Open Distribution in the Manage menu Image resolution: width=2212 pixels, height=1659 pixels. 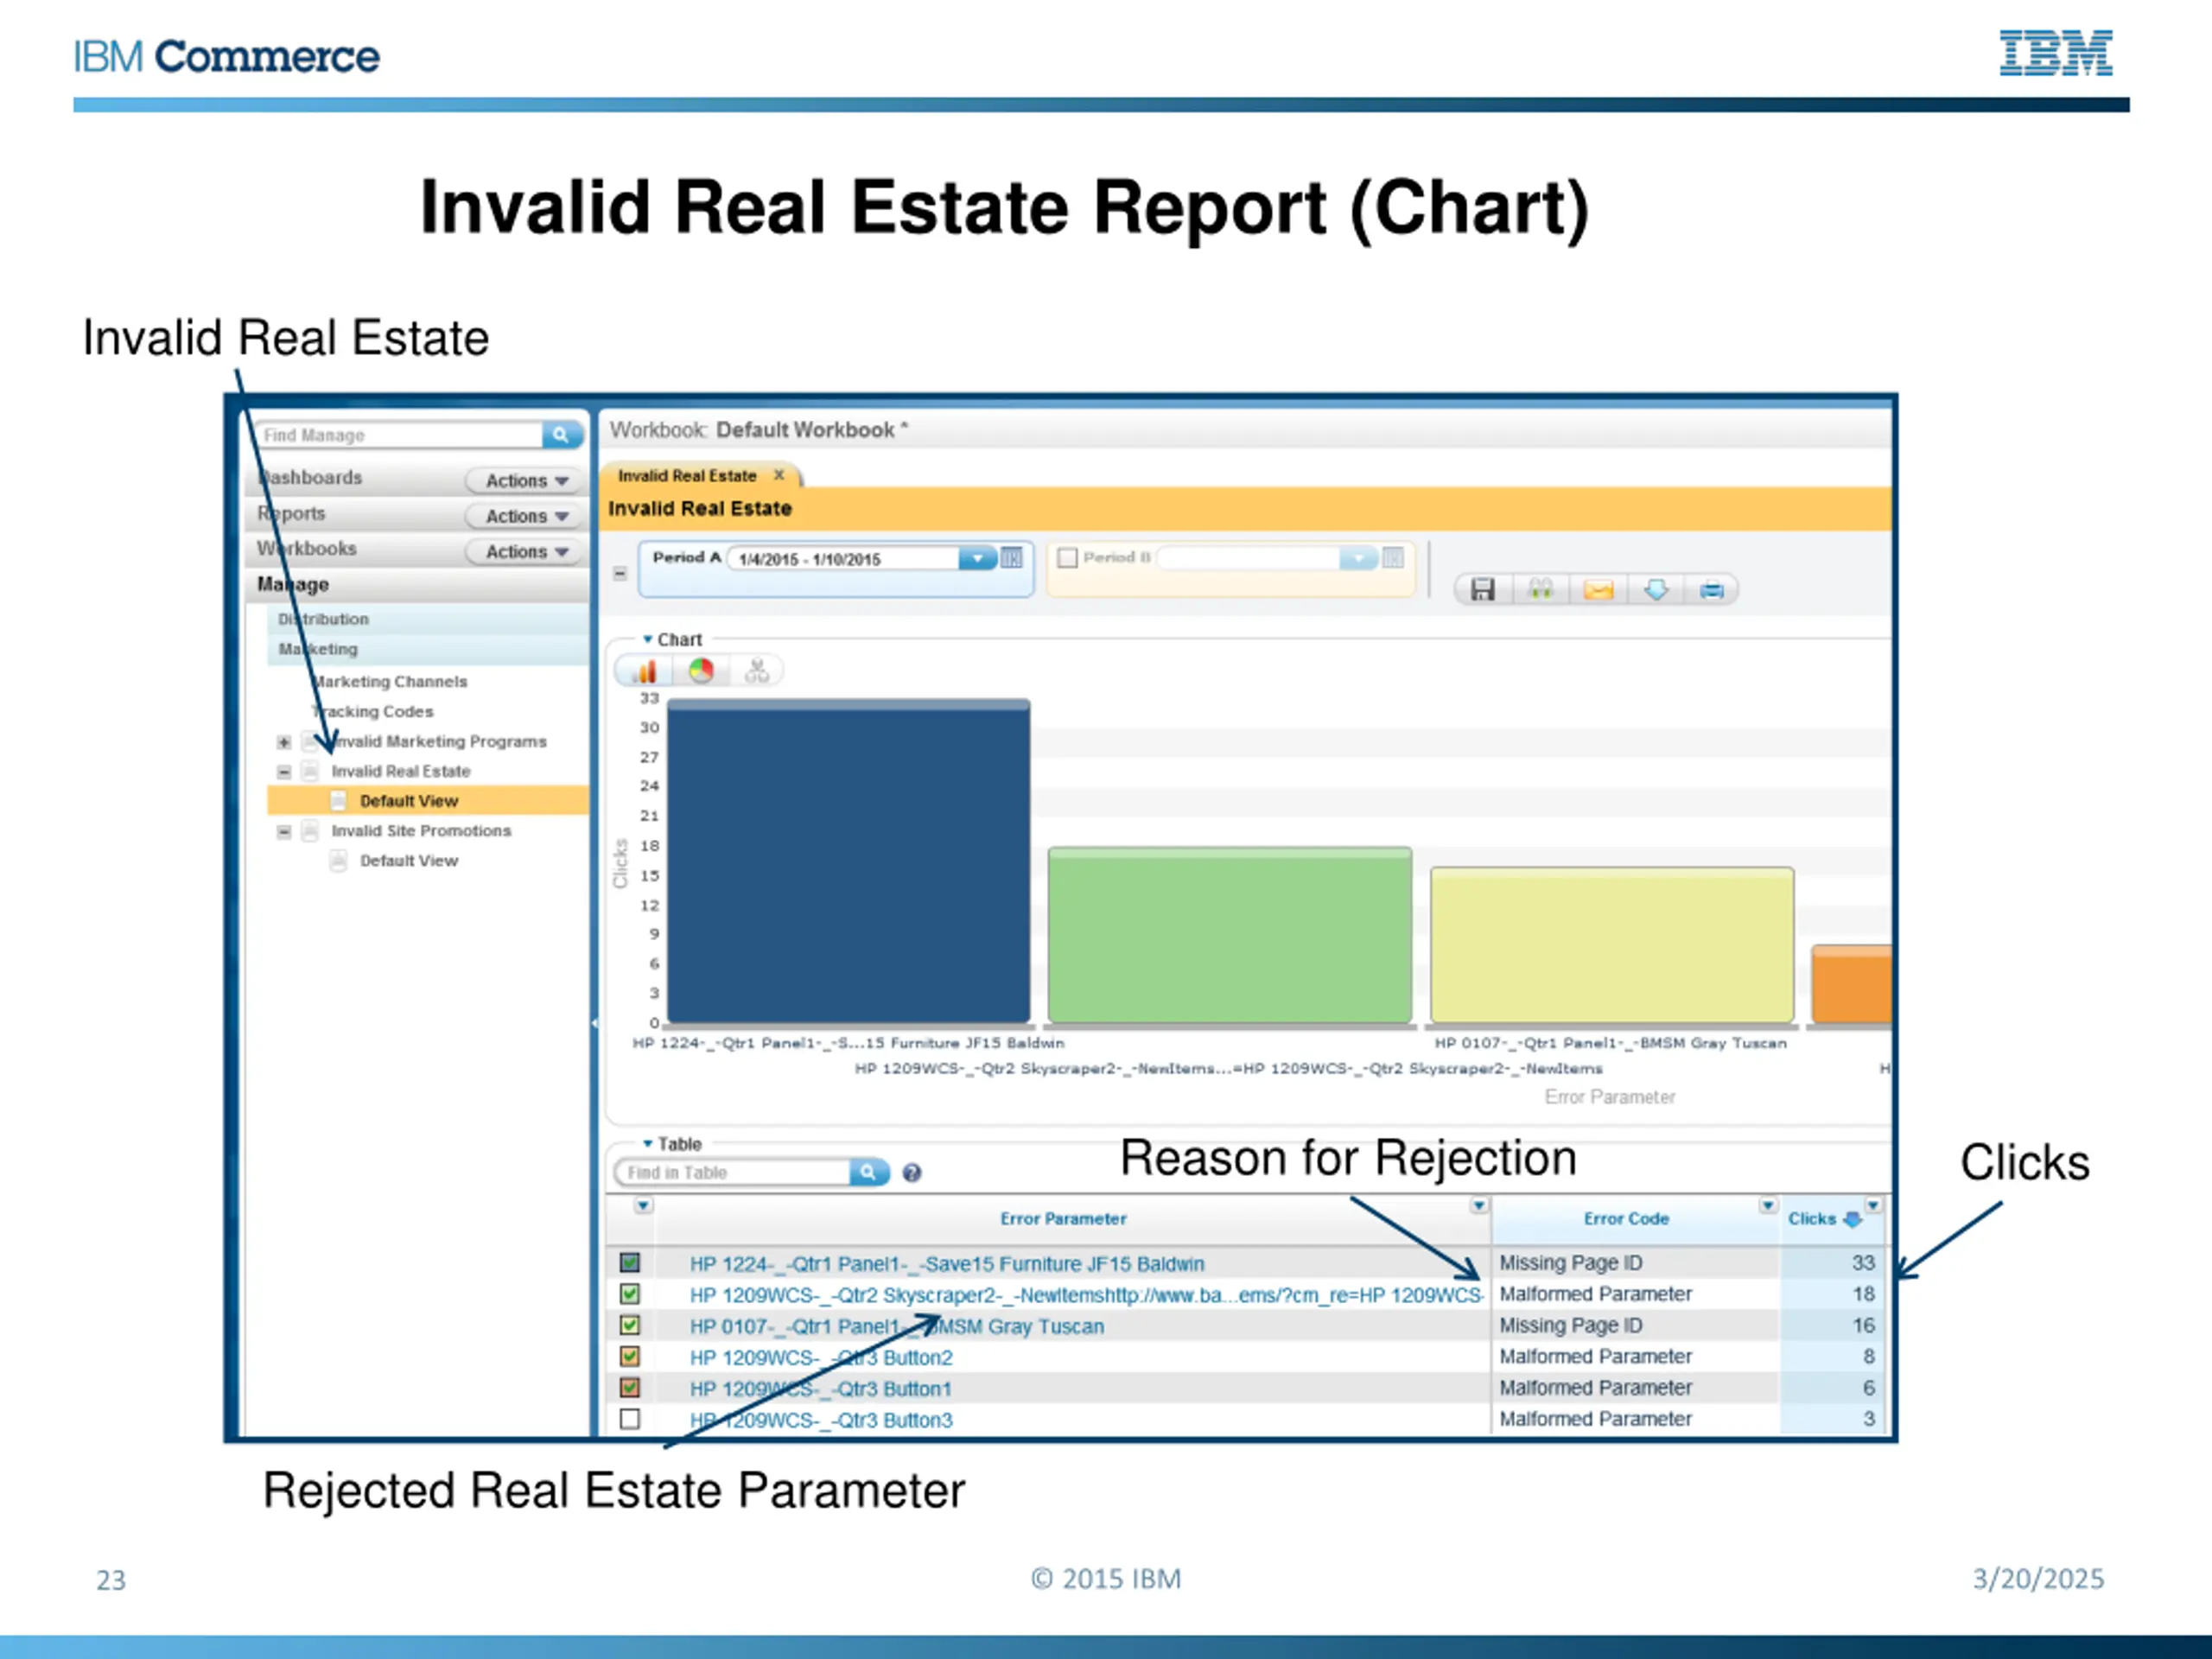point(427,619)
